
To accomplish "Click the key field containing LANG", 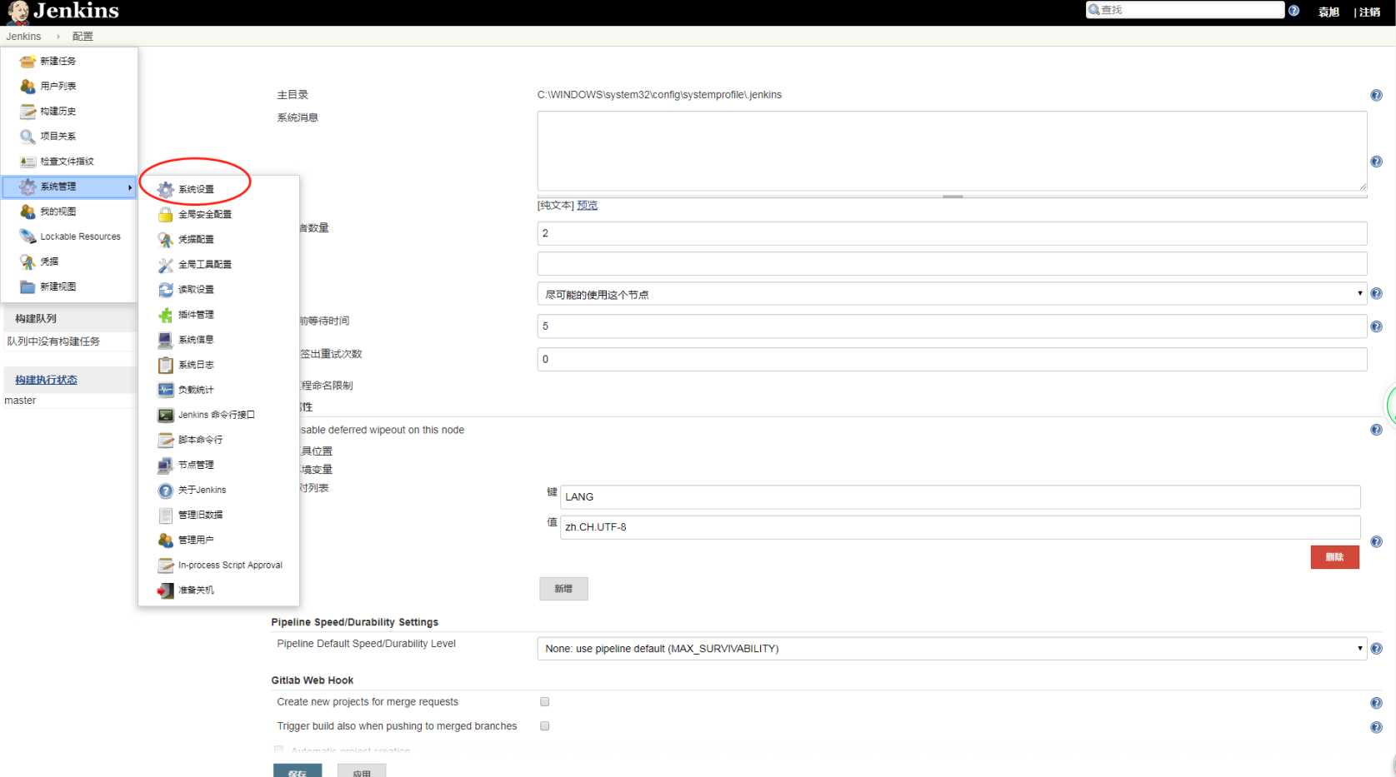I will (960, 497).
